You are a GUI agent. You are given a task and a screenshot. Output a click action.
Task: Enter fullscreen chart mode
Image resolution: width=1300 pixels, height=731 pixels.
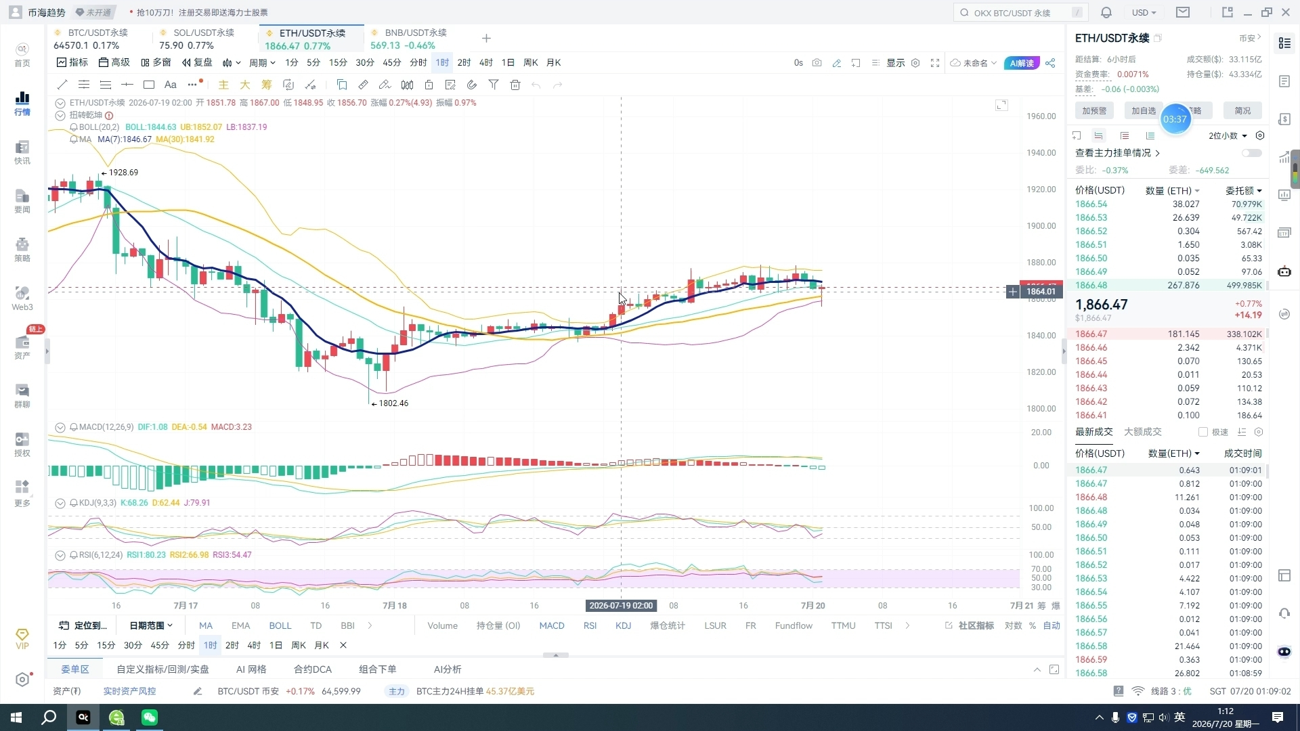pyautogui.click(x=935, y=63)
